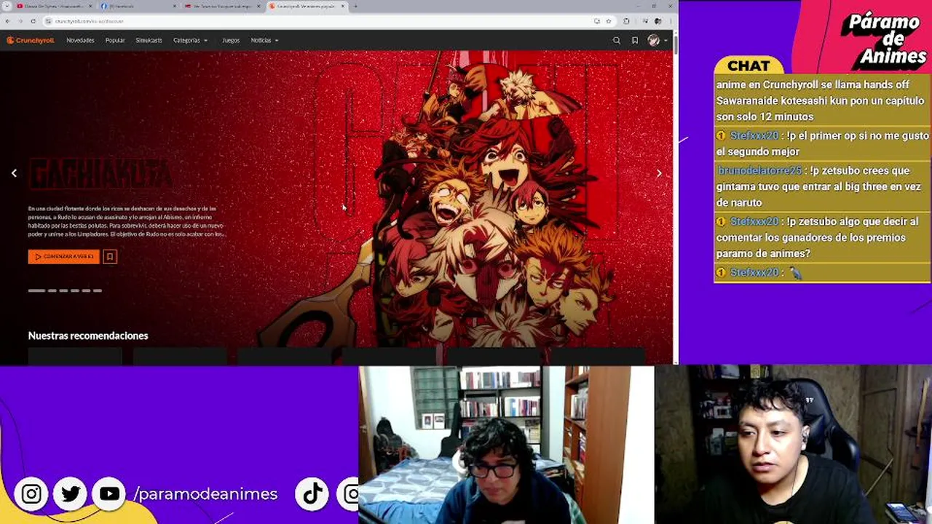Close the Facebook browser tab
Screen dimensions: 932x524
tap(175, 7)
